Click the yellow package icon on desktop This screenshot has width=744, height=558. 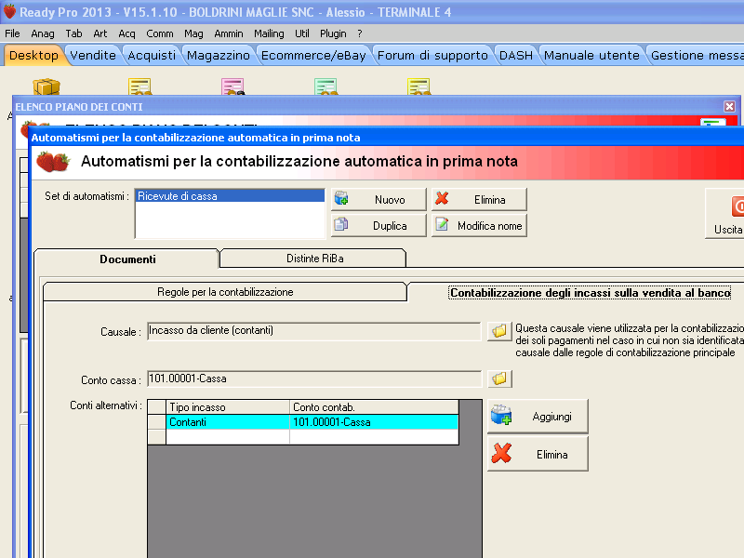click(x=46, y=86)
